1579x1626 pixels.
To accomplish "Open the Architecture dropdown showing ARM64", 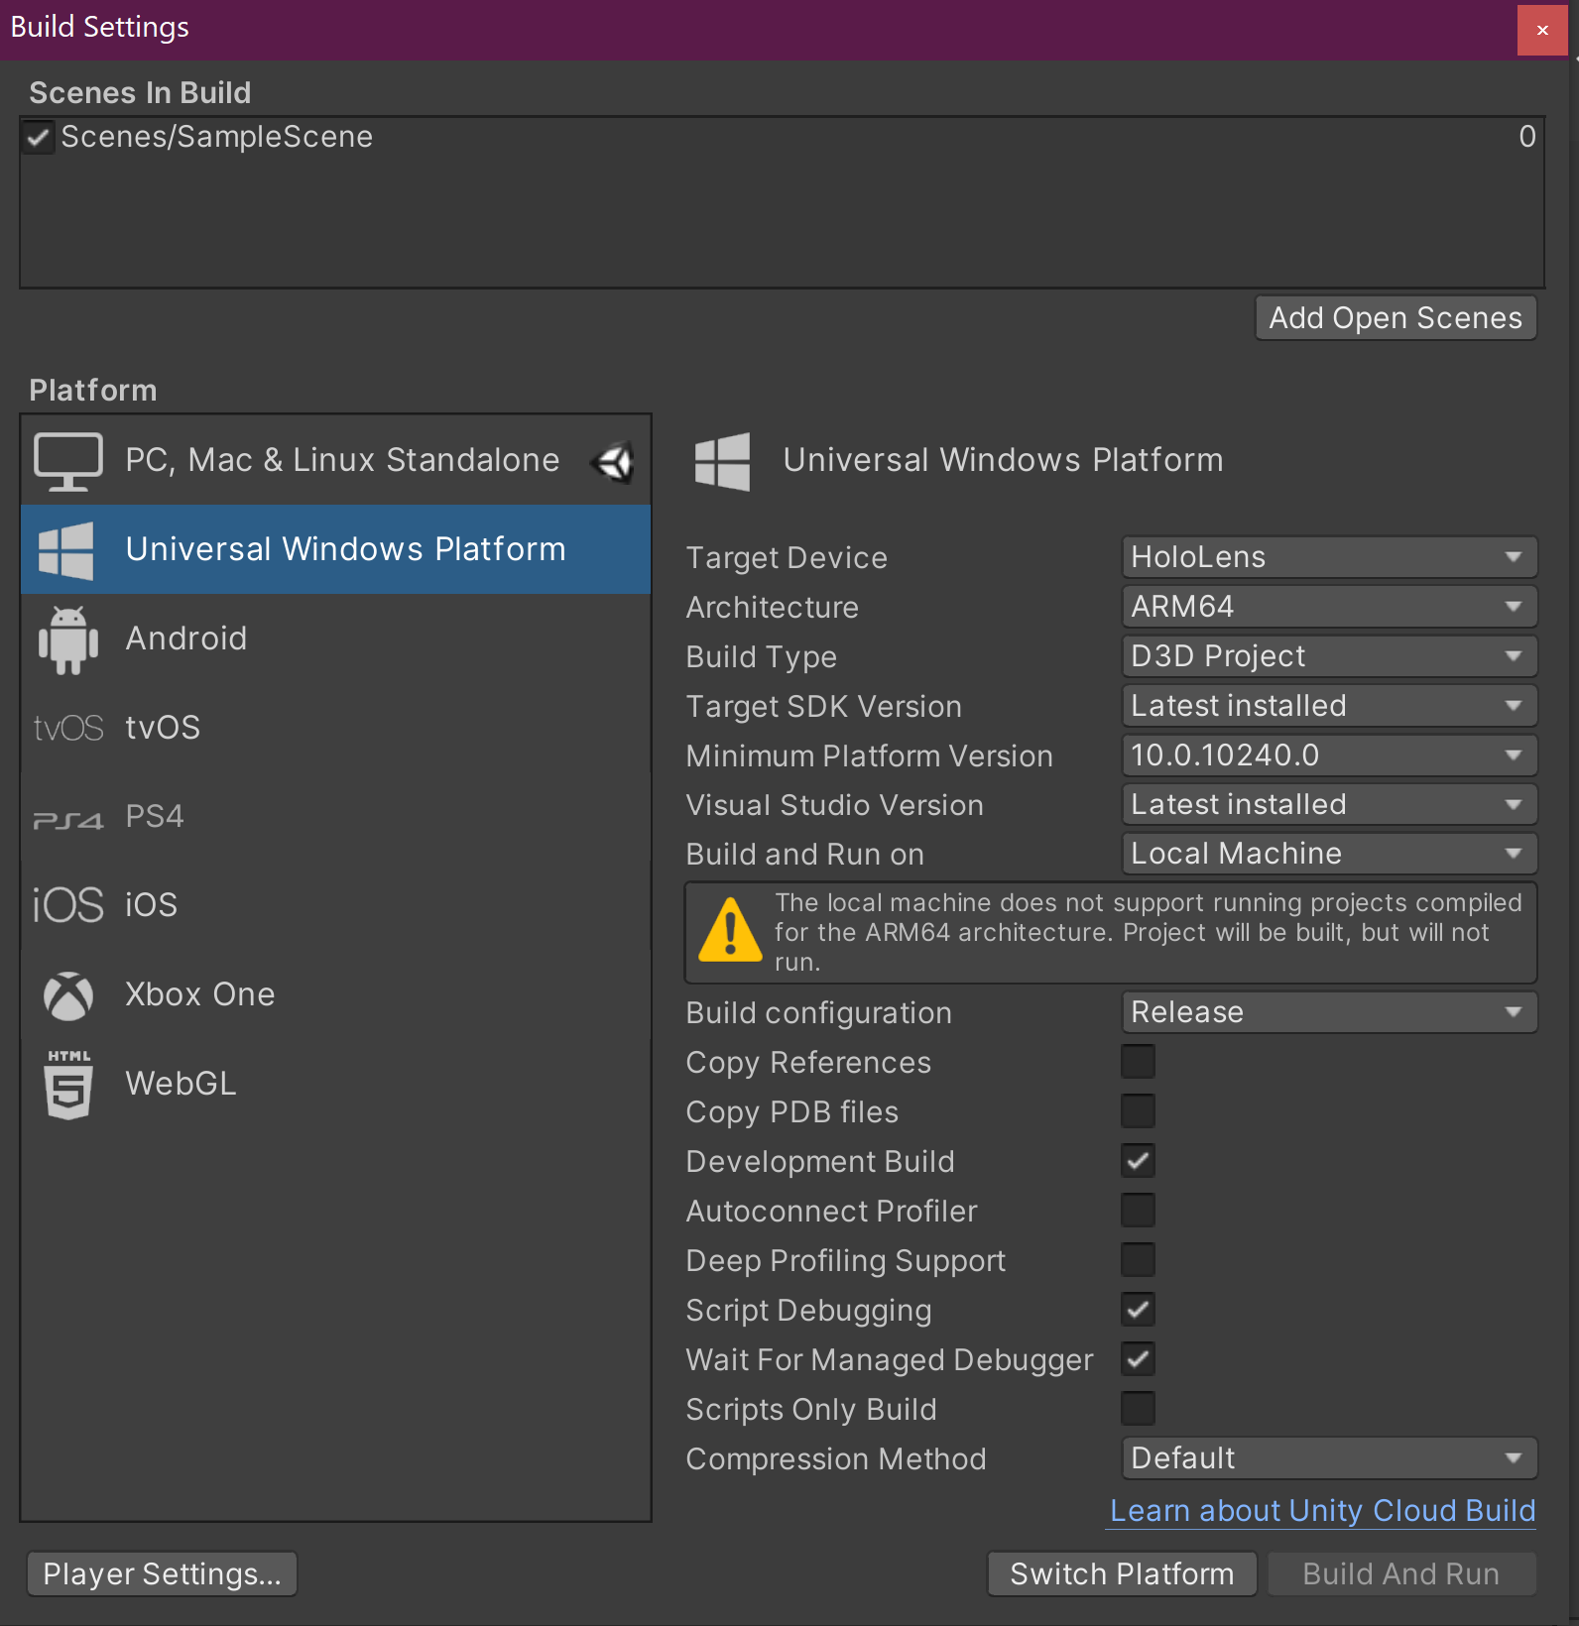I will [1329, 607].
